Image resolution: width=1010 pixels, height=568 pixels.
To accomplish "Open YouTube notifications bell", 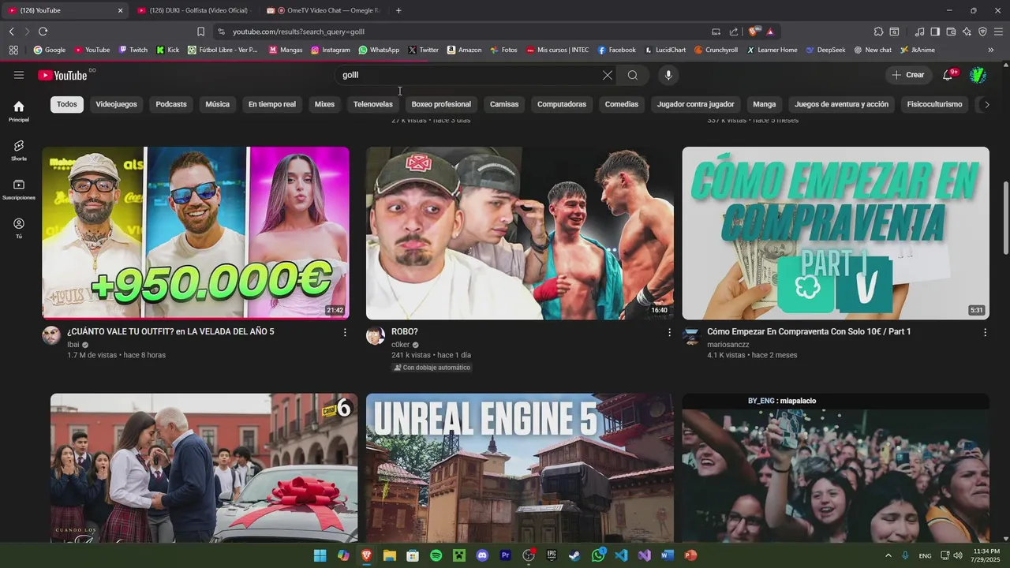I will pyautogui.click(x=948, y=75).
